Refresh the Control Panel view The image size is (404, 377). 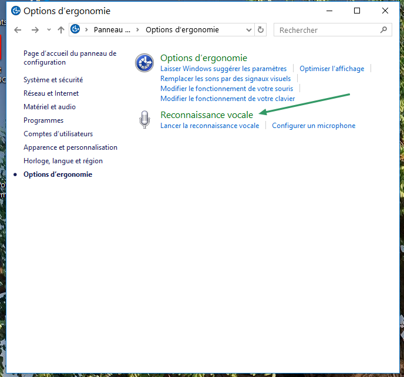coord(261,30)
